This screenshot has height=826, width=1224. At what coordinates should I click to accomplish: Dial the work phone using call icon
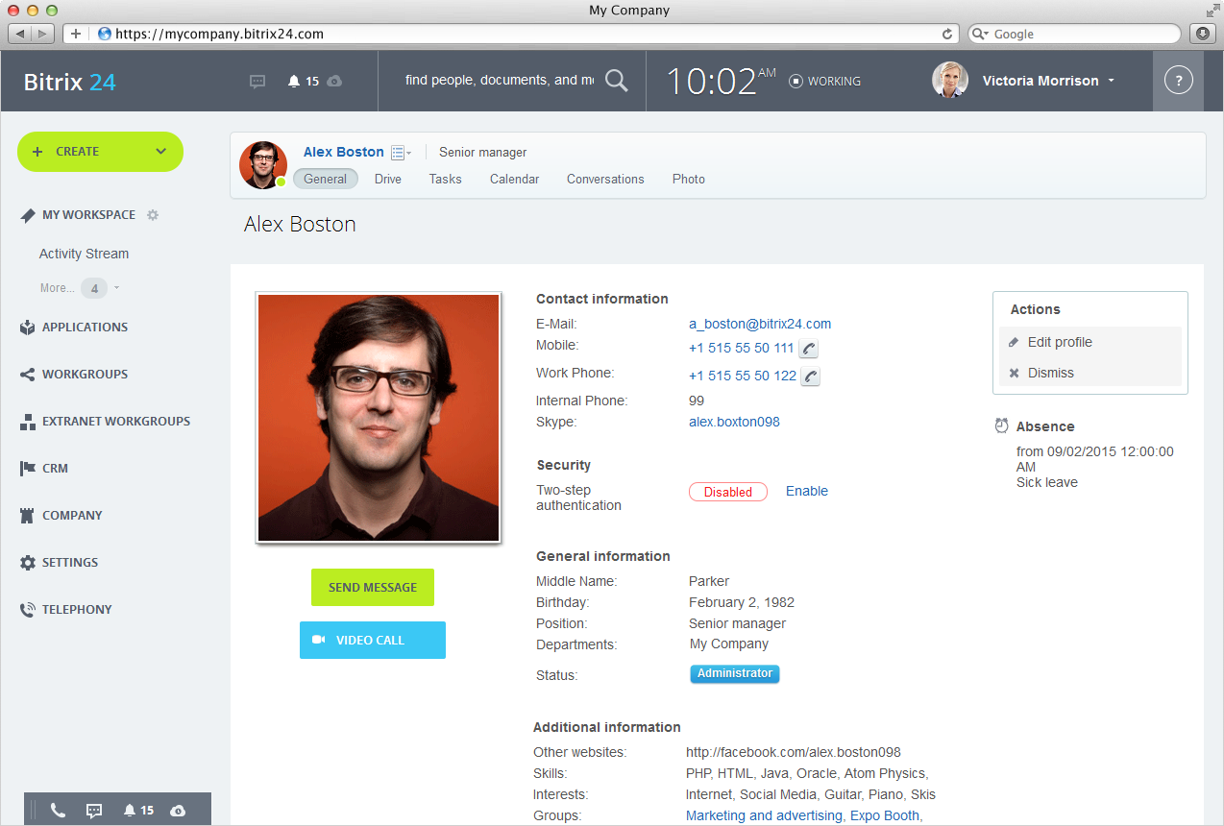pyautogui.click(x=810, y=377)
